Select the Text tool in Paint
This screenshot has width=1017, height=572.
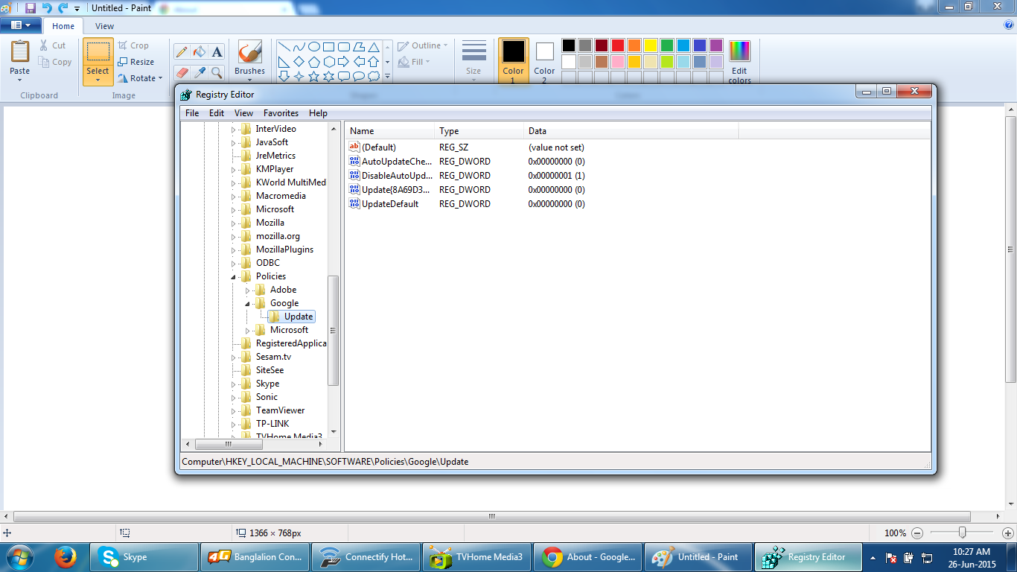coord(217,52)
